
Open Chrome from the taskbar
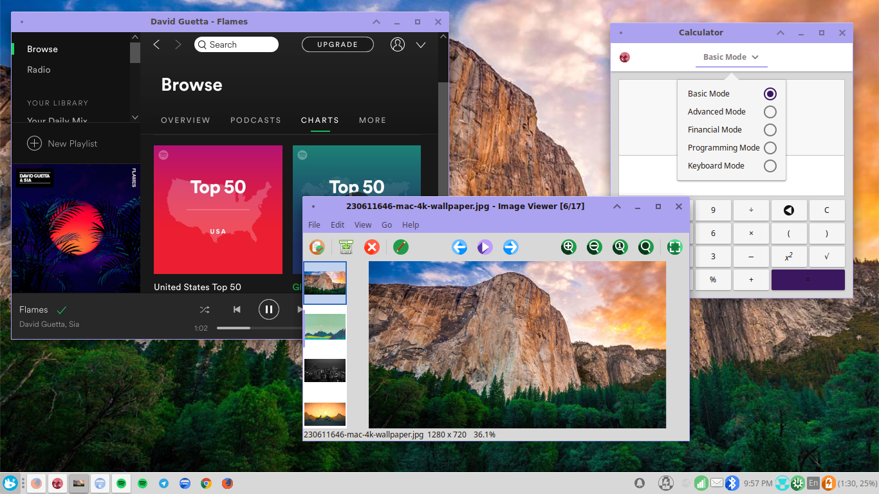coord(206,483)
